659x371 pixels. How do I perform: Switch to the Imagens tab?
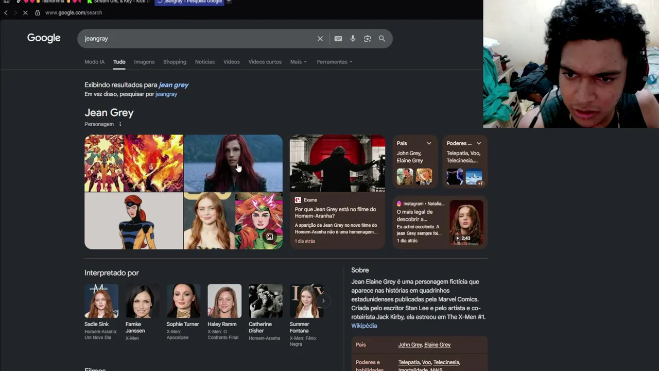tap(144, 62)
